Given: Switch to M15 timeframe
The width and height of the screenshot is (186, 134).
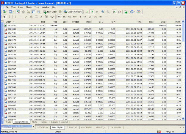Looking at the screenshot, I should coord(70,17).
